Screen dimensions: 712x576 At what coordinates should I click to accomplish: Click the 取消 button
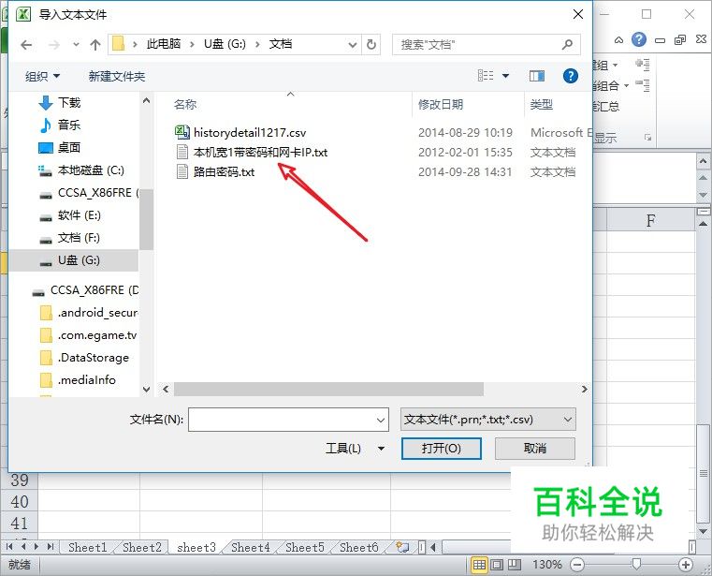pyautogui.click(x=535, y=449)
